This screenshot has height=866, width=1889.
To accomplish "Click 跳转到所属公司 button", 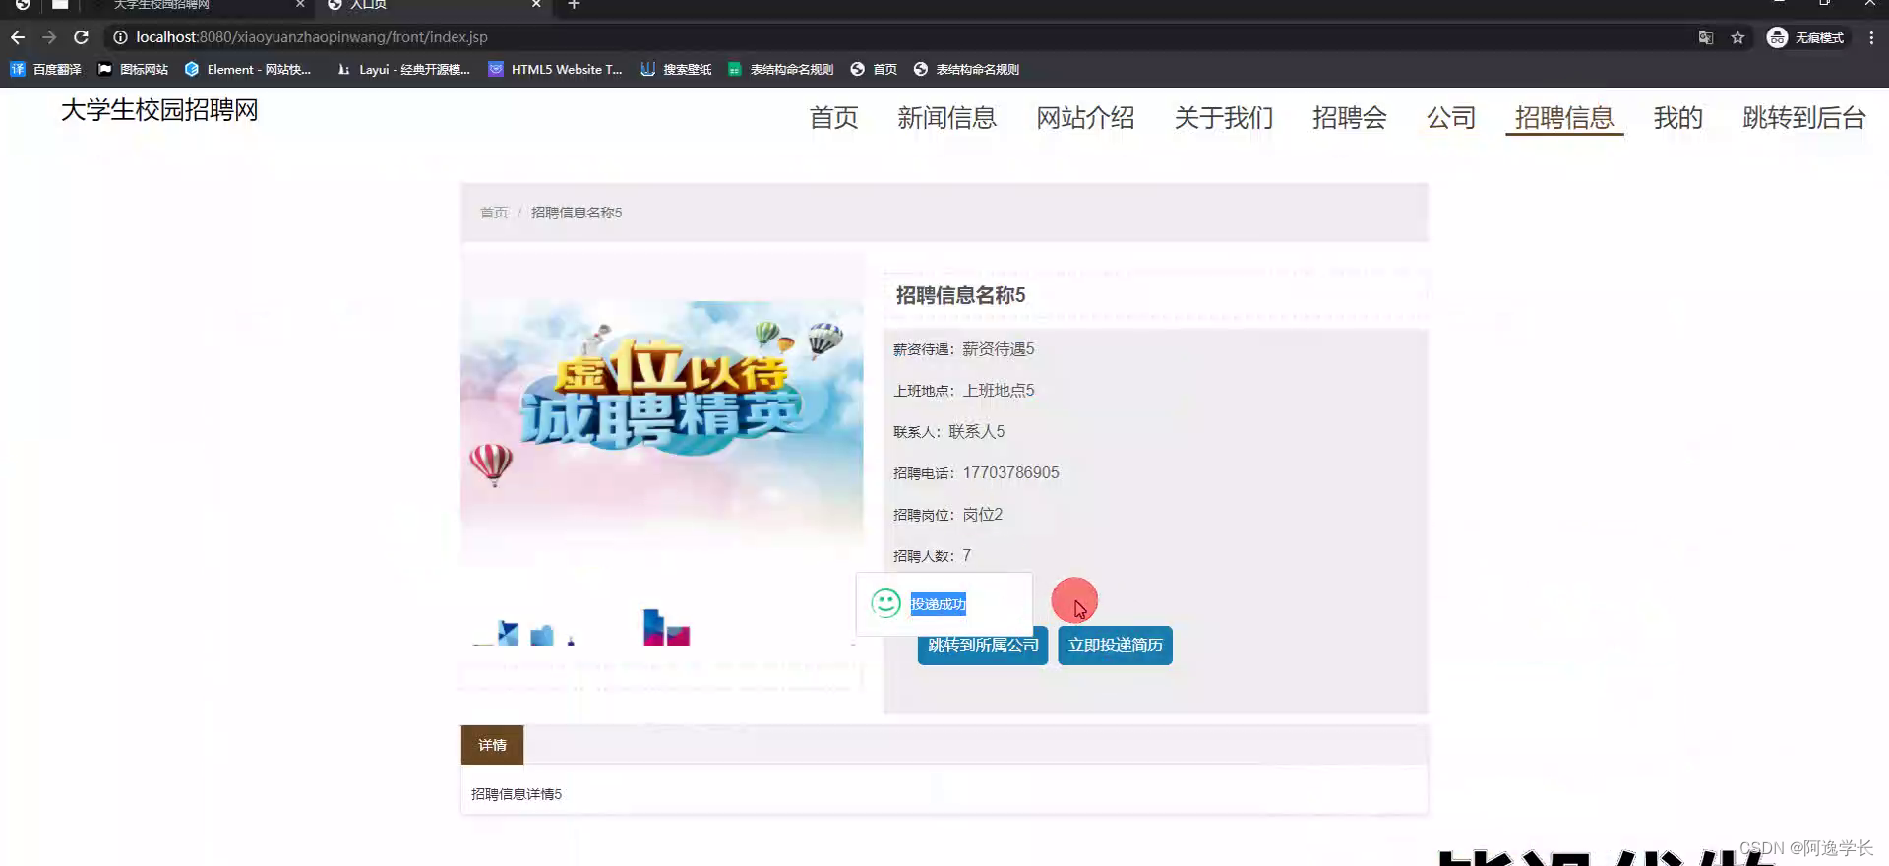I will pos(983,646).
